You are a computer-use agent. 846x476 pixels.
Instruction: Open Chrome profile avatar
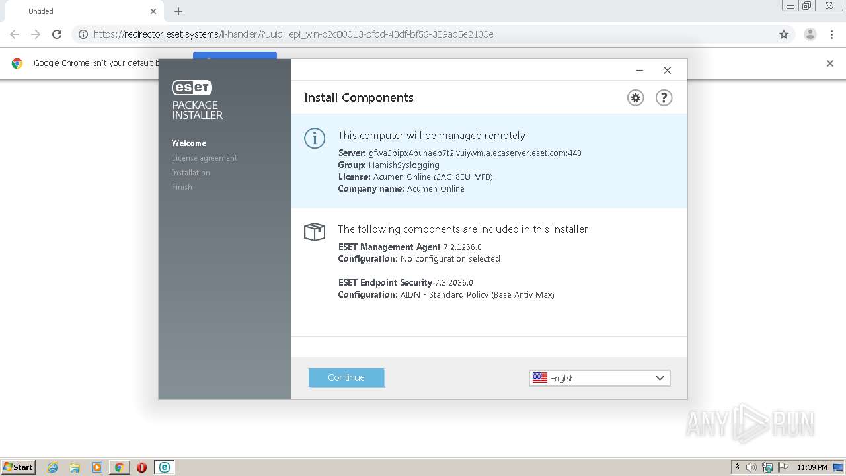(810, 34)
